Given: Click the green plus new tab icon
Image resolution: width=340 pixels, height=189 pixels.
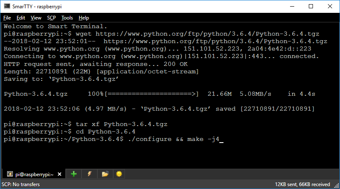Looking at the screenshot, I should tap(74, 174).
